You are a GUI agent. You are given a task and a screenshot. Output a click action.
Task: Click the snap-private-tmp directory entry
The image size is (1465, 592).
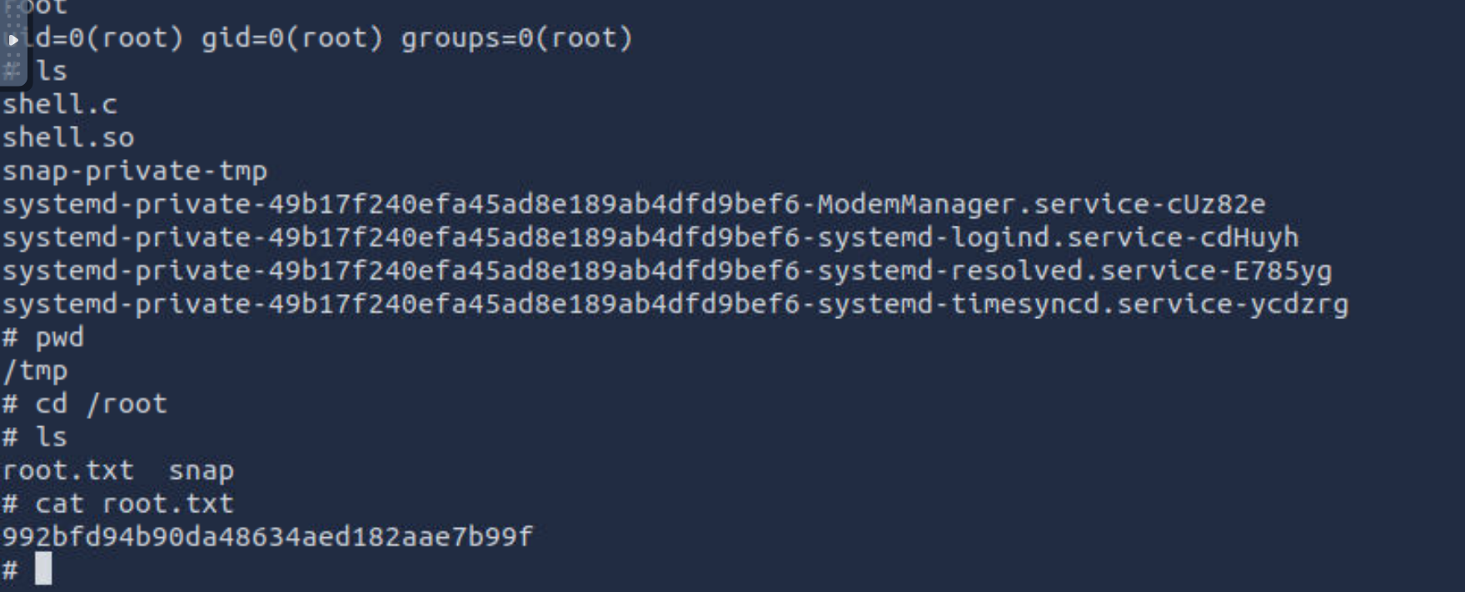click(x=135, y=171)
